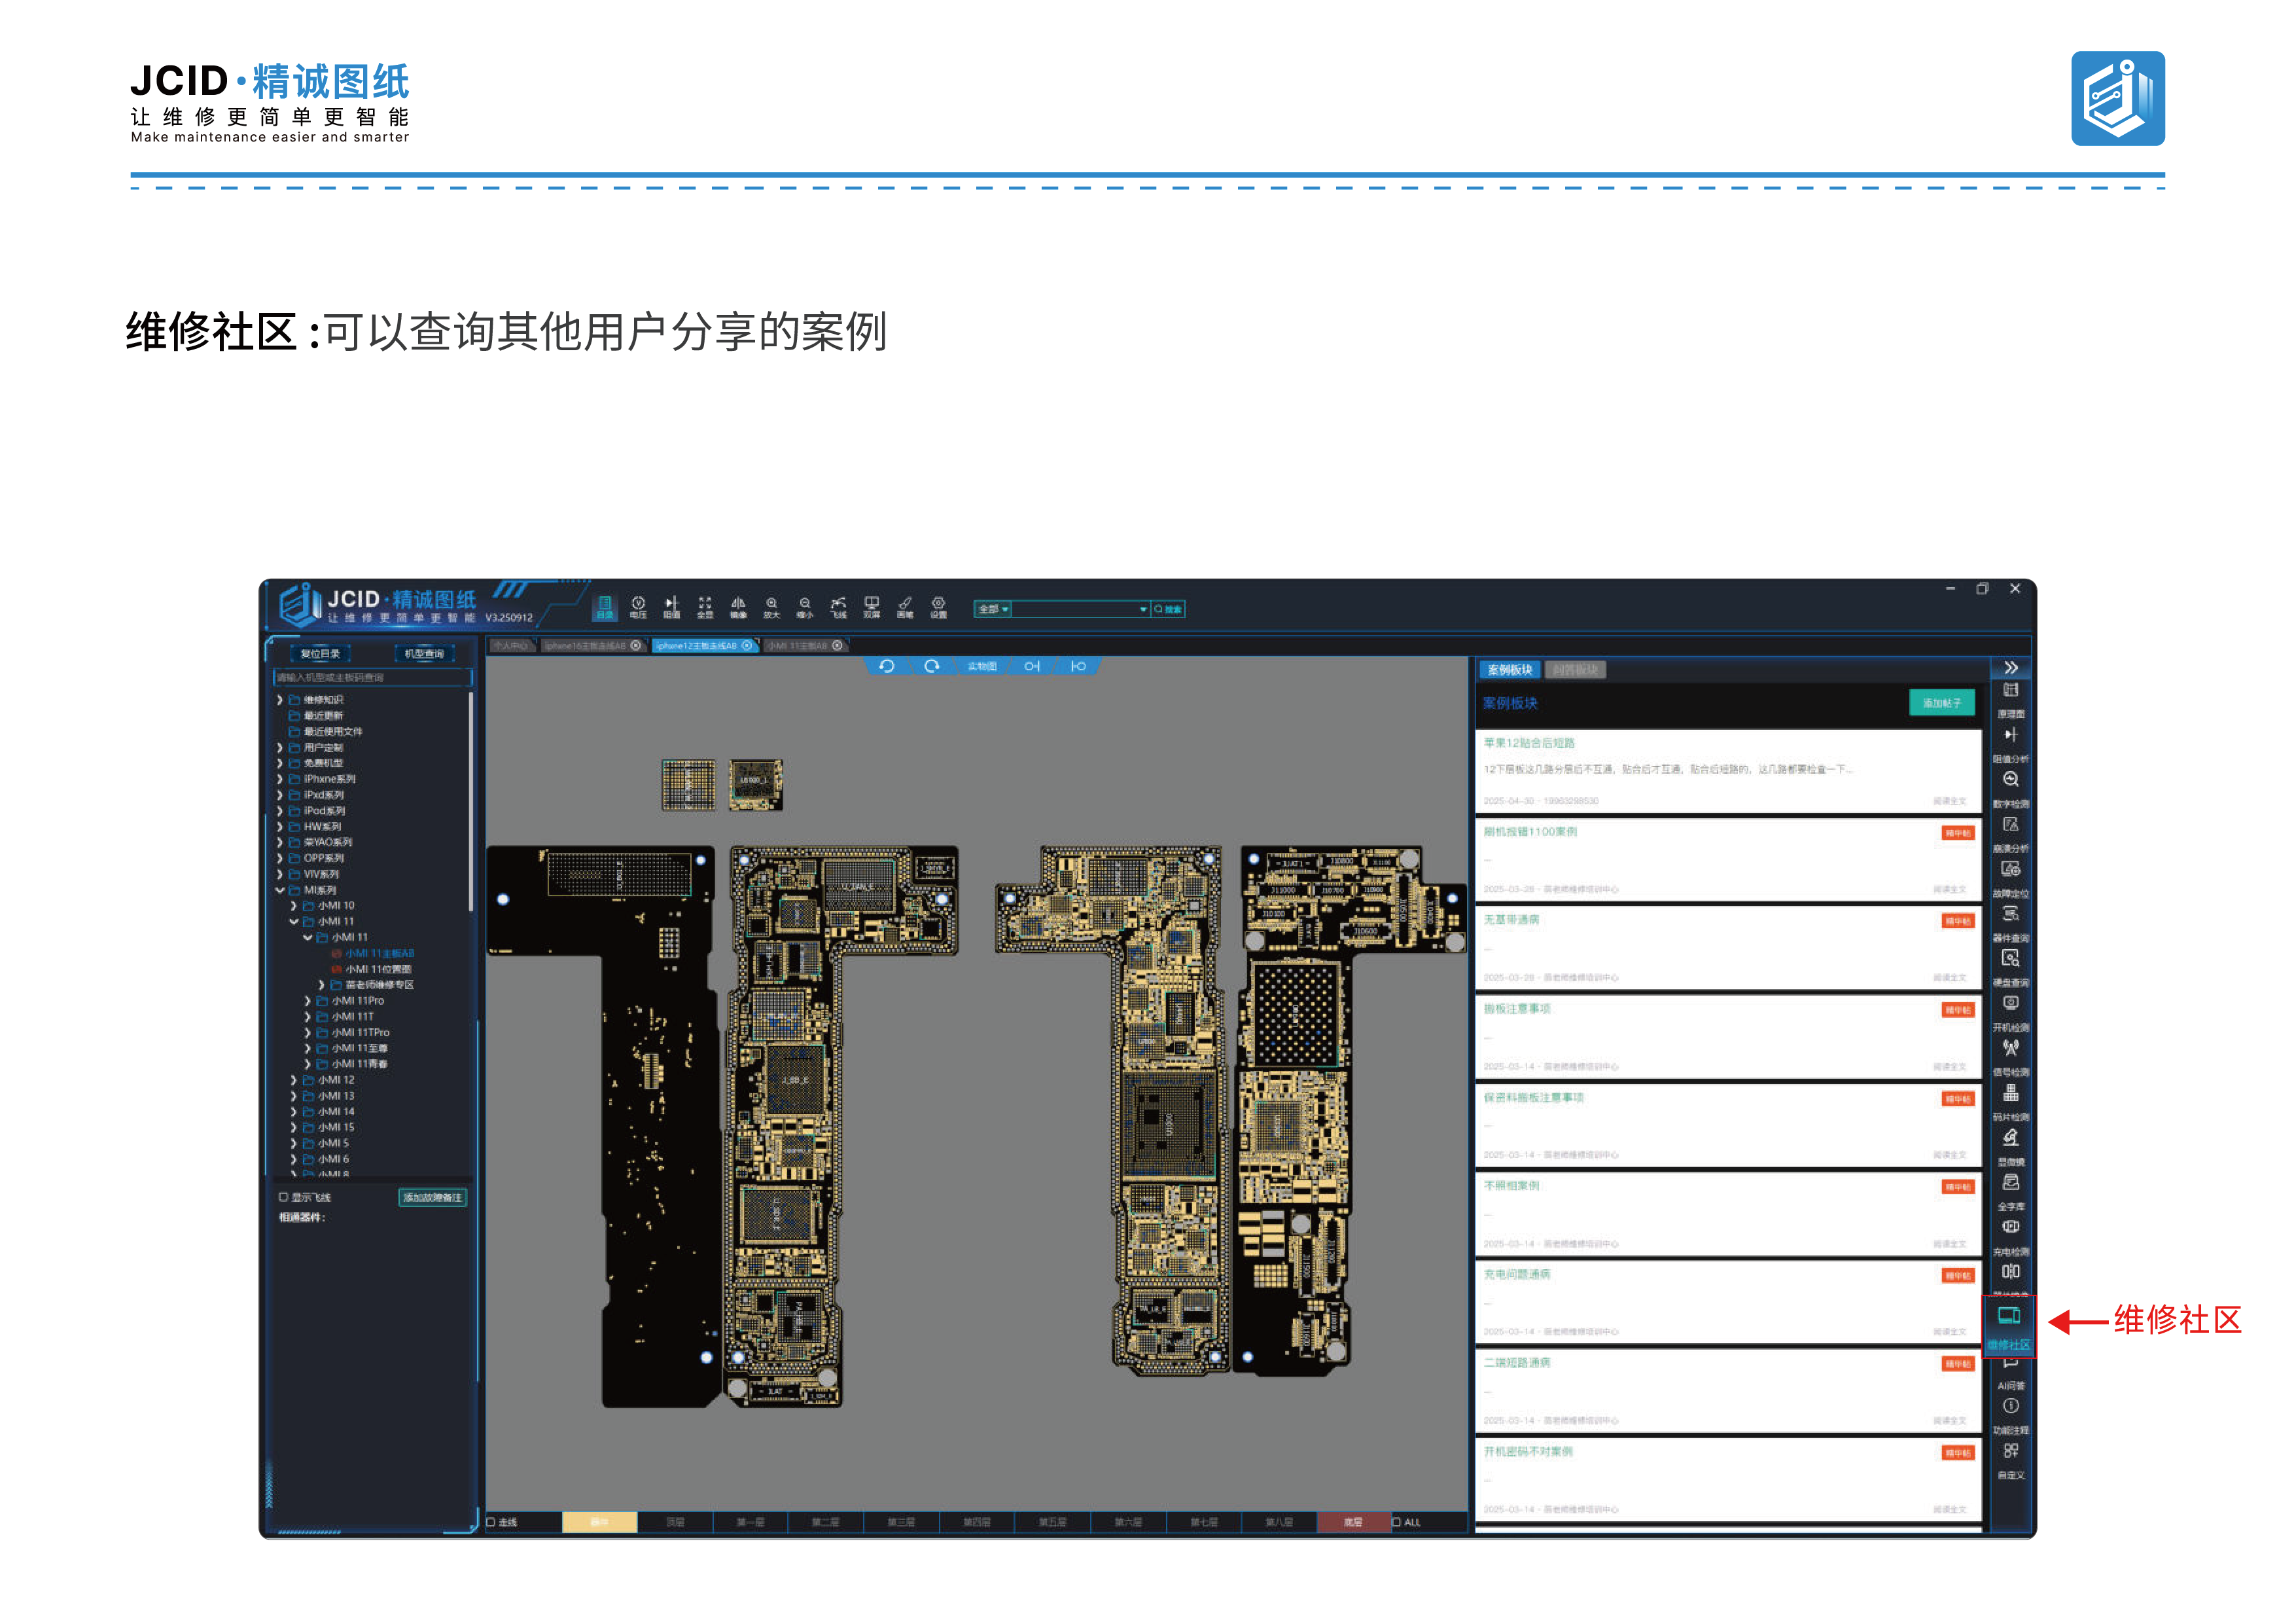The width and height of the screenshot is (2296, 1624).
Task: Select the 画笔 brush tool
Action: [905, 607]
